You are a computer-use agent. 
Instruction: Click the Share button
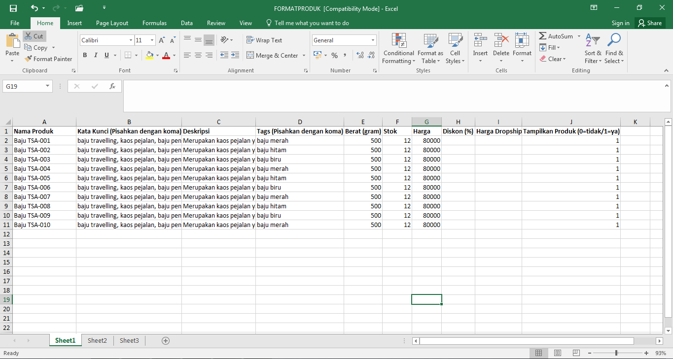(650, 23)
